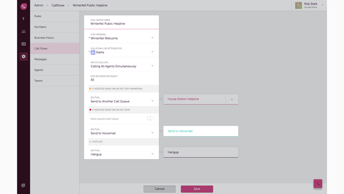
Task: Go to Admin breadcrumb
Action: point(39,5)
